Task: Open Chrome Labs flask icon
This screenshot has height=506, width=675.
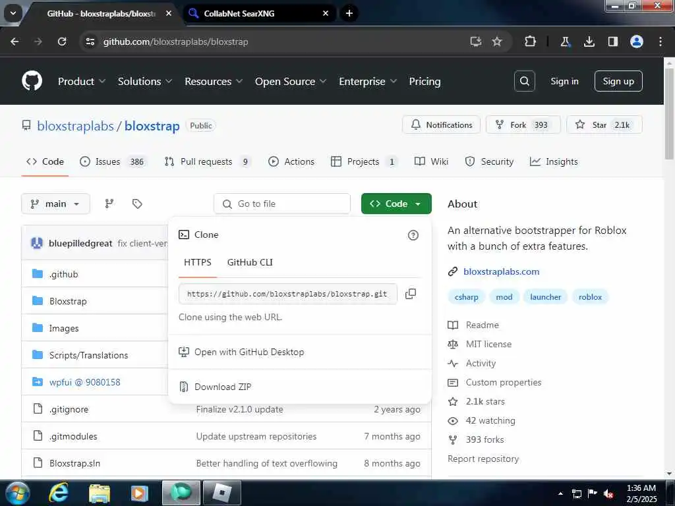Action: [565, 42]
